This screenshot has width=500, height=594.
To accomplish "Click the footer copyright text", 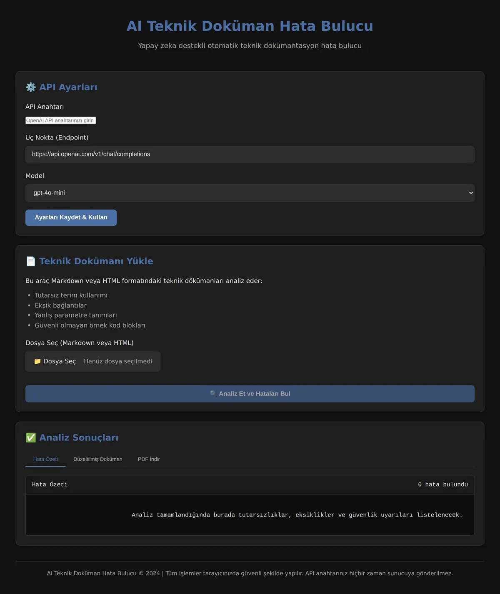I will pyautogui.click(x=250, y=573).
